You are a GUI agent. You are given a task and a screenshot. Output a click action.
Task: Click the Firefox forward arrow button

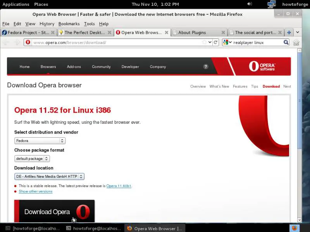tap(17, 42)
